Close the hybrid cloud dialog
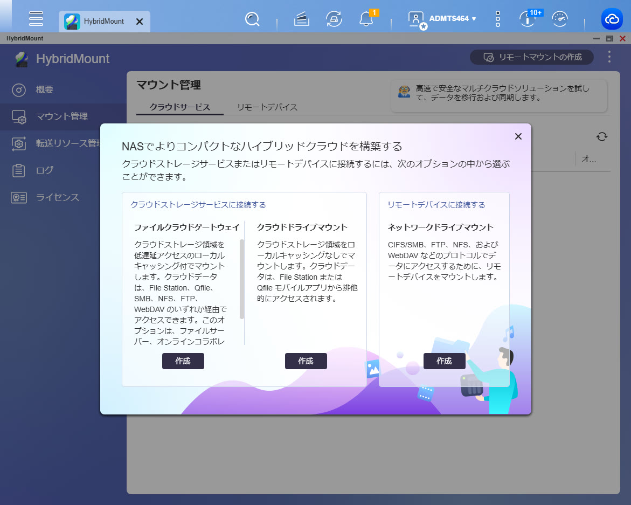Viewport: 631px width, 505px height. click(x=518, y=136)
